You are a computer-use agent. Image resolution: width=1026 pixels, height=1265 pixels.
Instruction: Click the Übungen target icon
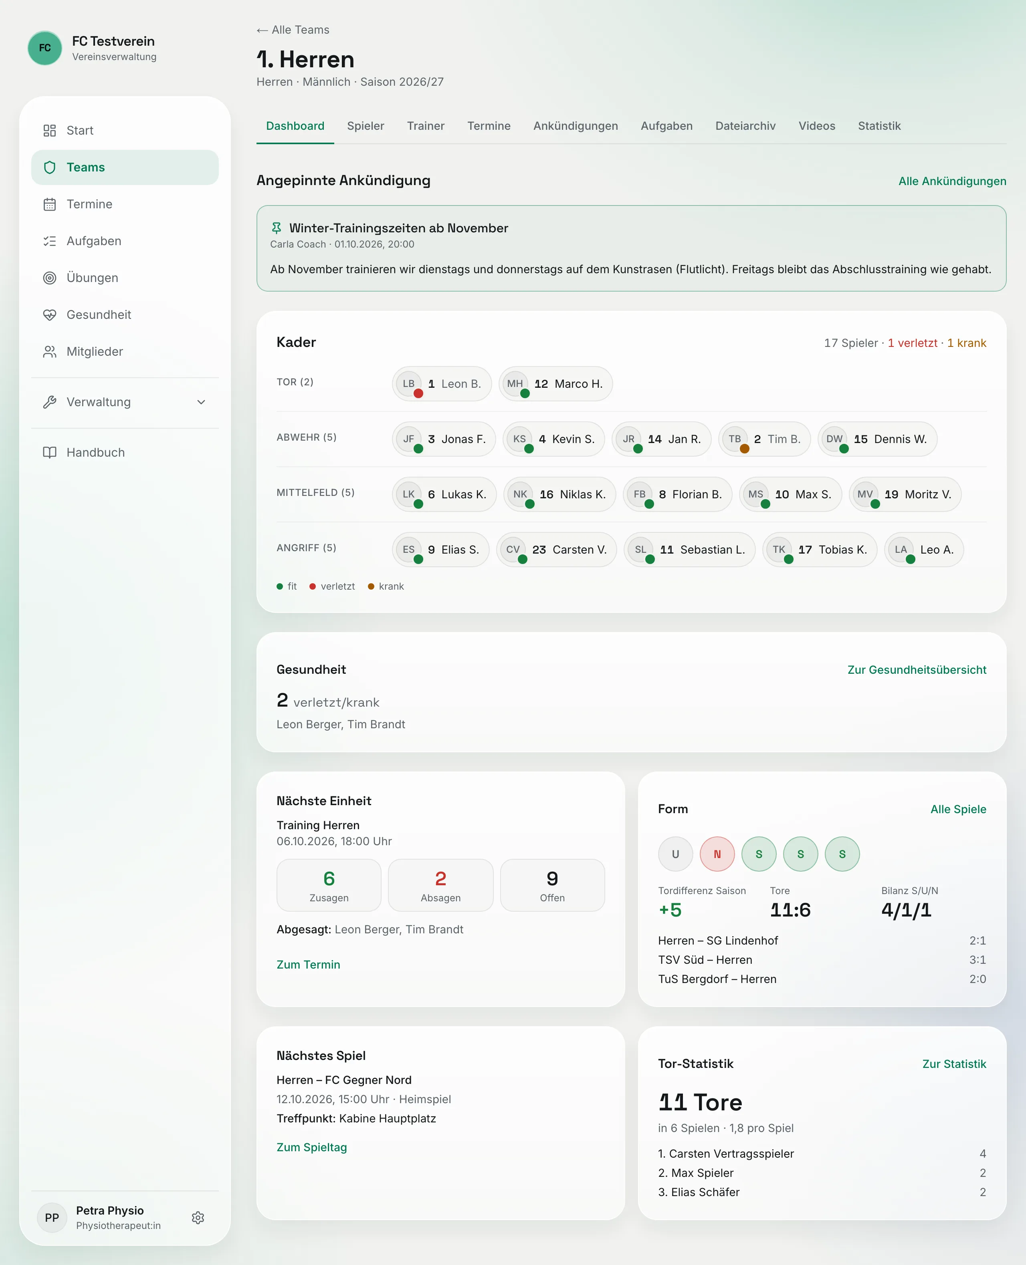(x=50, y=278)
